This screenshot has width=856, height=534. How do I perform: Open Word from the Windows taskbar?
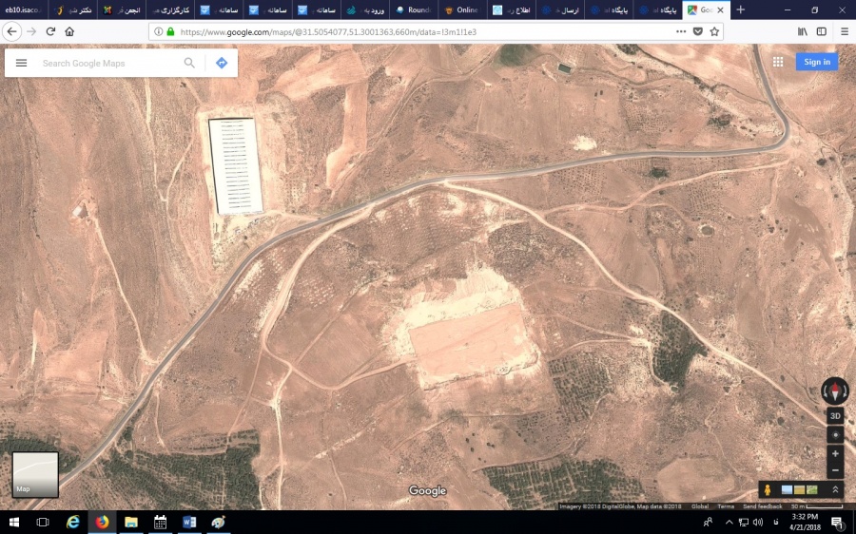[189, 522]
